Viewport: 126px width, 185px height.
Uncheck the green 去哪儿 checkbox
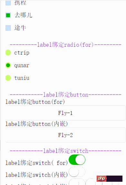[8, 15]
